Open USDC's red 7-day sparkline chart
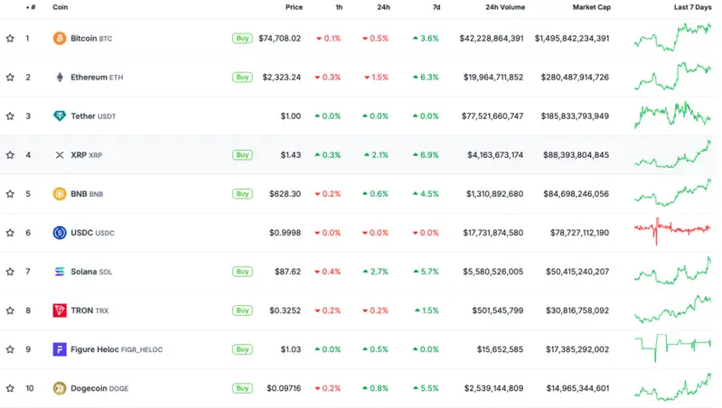 (672, 231)
